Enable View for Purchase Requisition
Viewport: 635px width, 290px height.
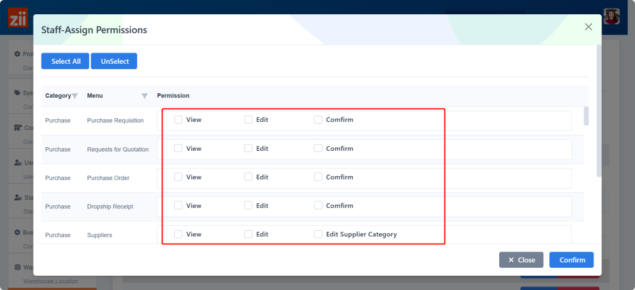[179, 120]
